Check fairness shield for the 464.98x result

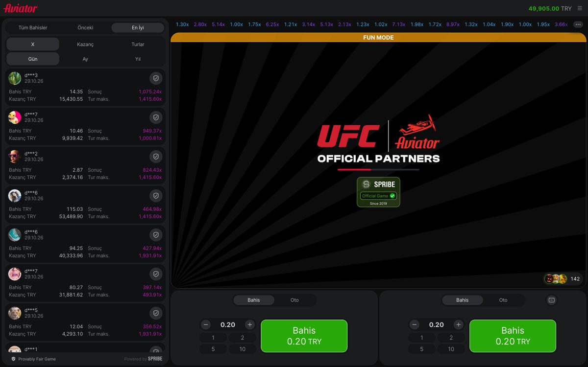tap(156, 196)
